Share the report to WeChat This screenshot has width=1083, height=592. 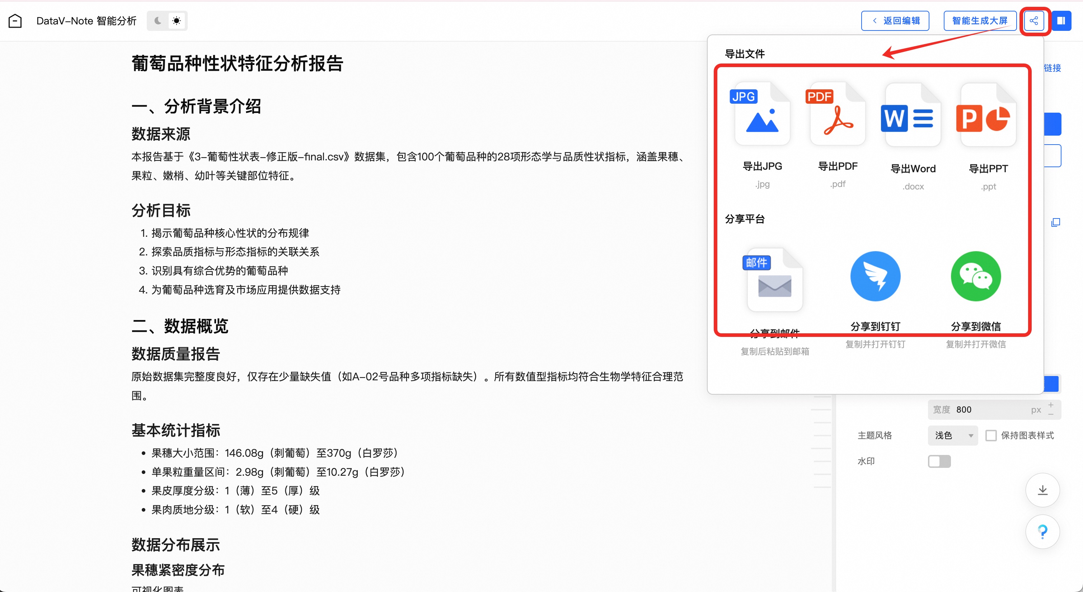click(x=975, y=277)
